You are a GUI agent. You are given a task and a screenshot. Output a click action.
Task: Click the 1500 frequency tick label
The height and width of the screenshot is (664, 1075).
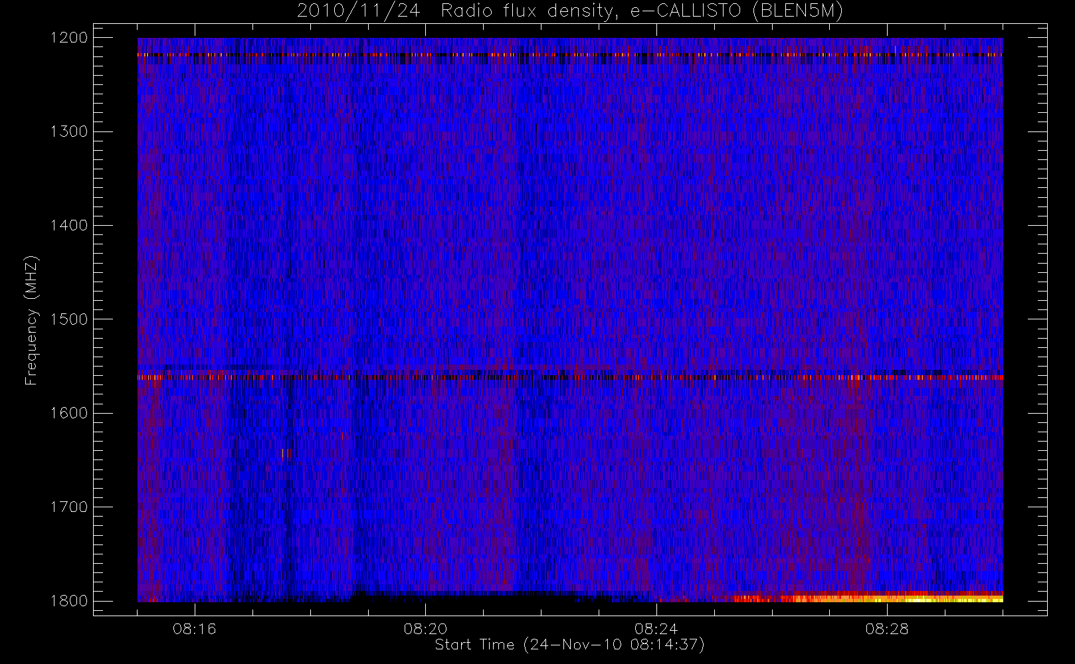pos(69,319)
